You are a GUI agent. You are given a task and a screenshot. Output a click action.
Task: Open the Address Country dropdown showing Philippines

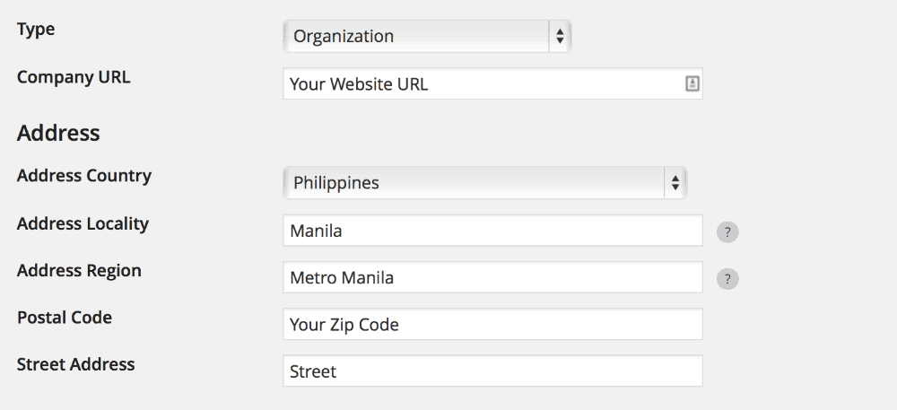pos(484,182)
